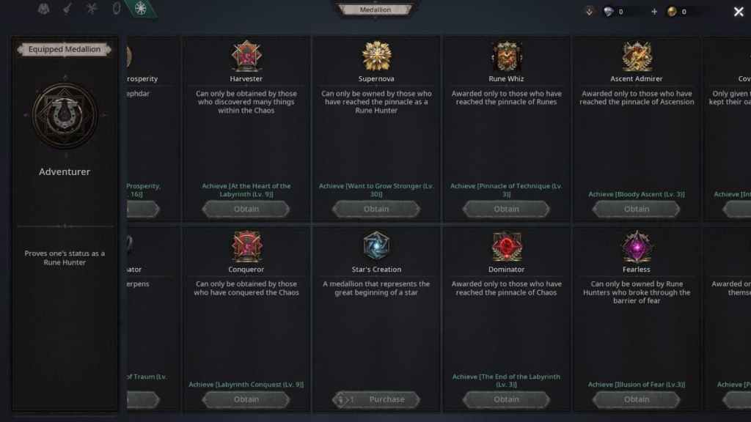Purchase the Star's Creation medallion

click(376, 399)
